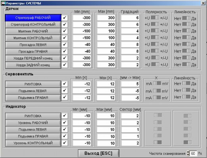Viewport: 207px width, 158px height.
Task: Click Градаций field of Просадка ЛЕВАЯ row
Action: click(x=130, y=44)
